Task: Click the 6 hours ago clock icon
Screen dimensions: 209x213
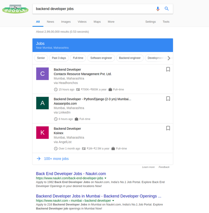Action: [56, 119]
